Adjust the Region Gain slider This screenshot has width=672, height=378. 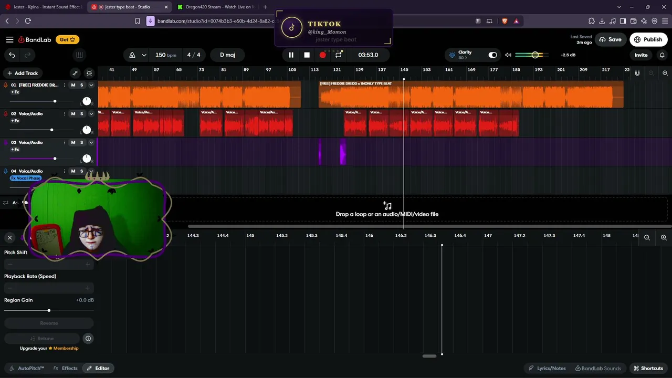(x=48, y=310)
